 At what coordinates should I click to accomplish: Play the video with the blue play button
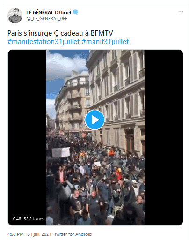point(94,120)
